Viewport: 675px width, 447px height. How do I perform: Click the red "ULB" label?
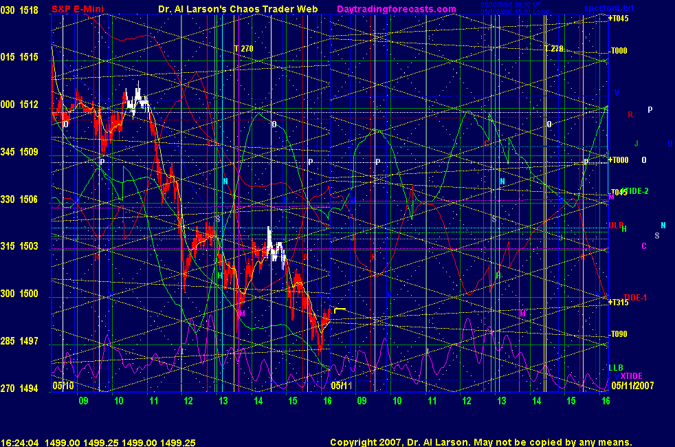(x=616, y=226)
